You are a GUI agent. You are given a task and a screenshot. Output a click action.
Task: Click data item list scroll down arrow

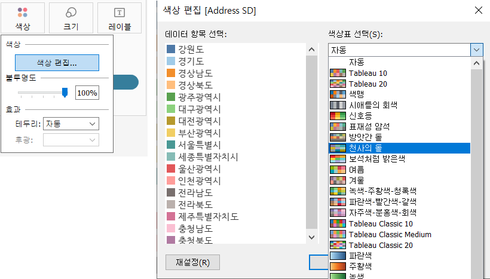point(311,237)
